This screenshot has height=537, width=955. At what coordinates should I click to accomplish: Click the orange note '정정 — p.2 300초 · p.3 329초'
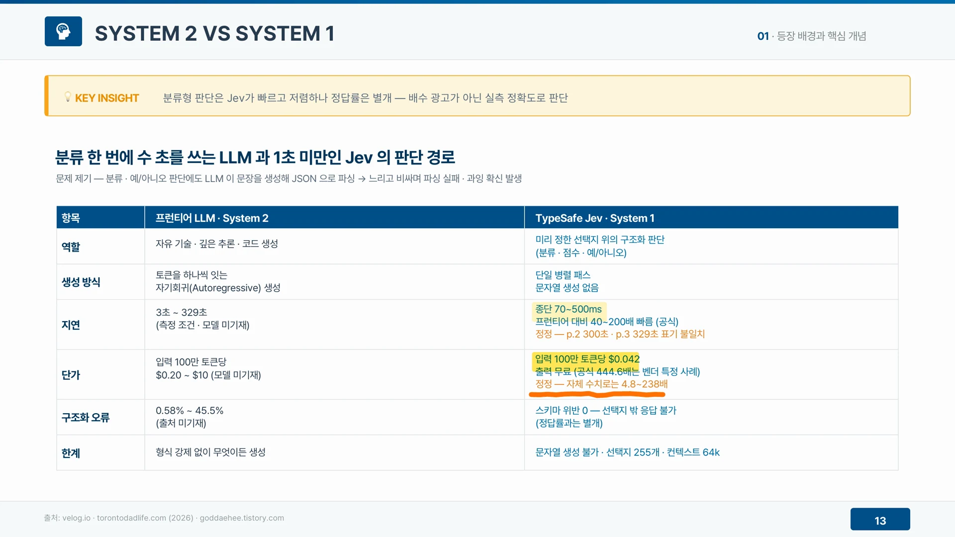[620, 334]
